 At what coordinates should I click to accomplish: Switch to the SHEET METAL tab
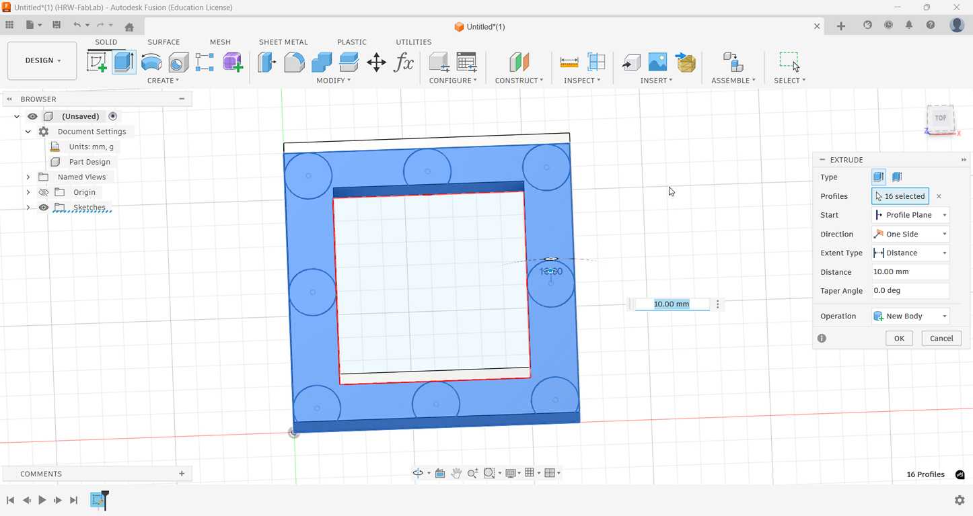[283, 42]
